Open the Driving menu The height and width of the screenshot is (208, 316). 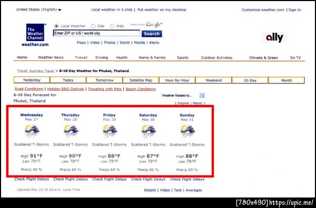pyautogui.click(x=102, y=57)
